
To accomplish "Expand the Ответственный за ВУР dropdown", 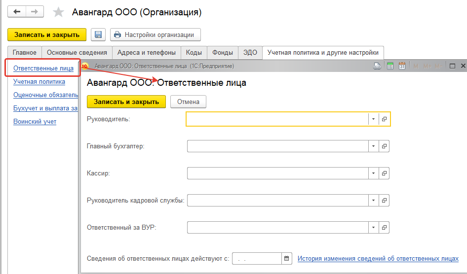I will pyautogui.click(x=373, y=228).
